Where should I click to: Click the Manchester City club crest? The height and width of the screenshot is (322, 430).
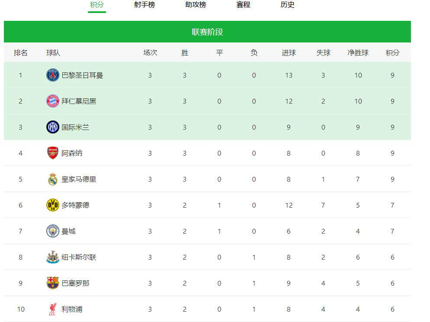52,231
